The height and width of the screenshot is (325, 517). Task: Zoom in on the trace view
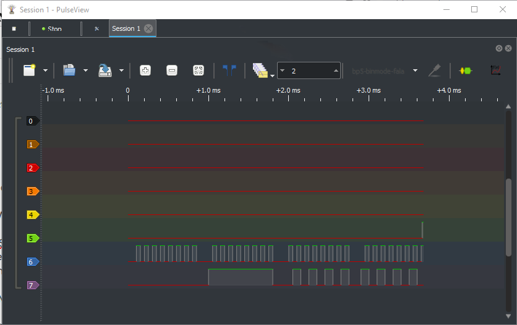click(x=145, y=70)
